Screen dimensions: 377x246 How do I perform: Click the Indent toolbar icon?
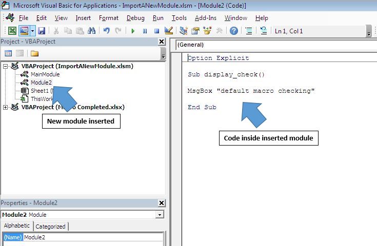(x=249, y=31)
